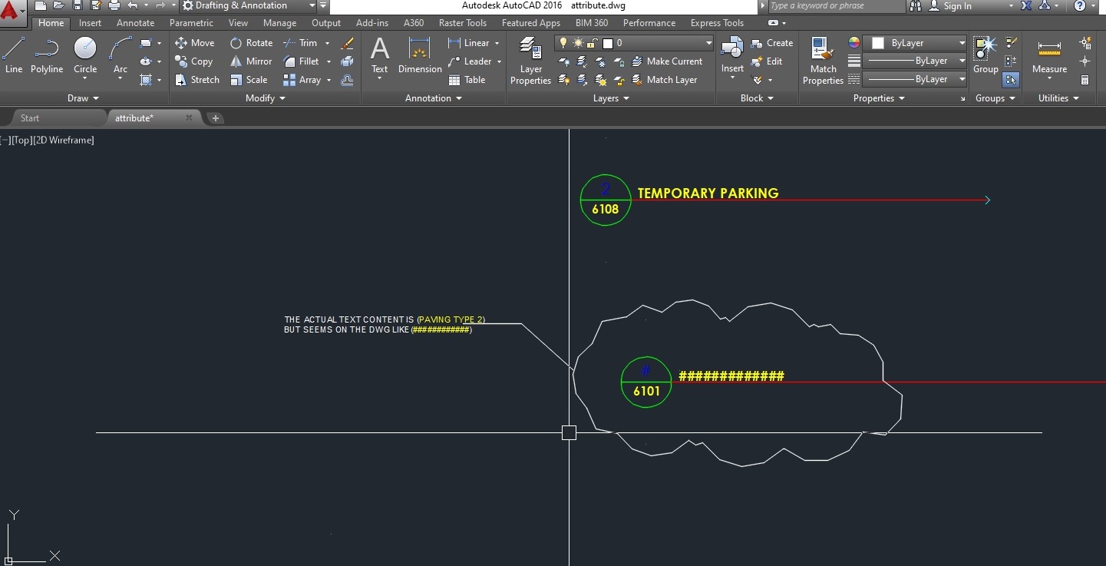Click the Match Properties painter
1106x566 pixels.
pos(821,58)
